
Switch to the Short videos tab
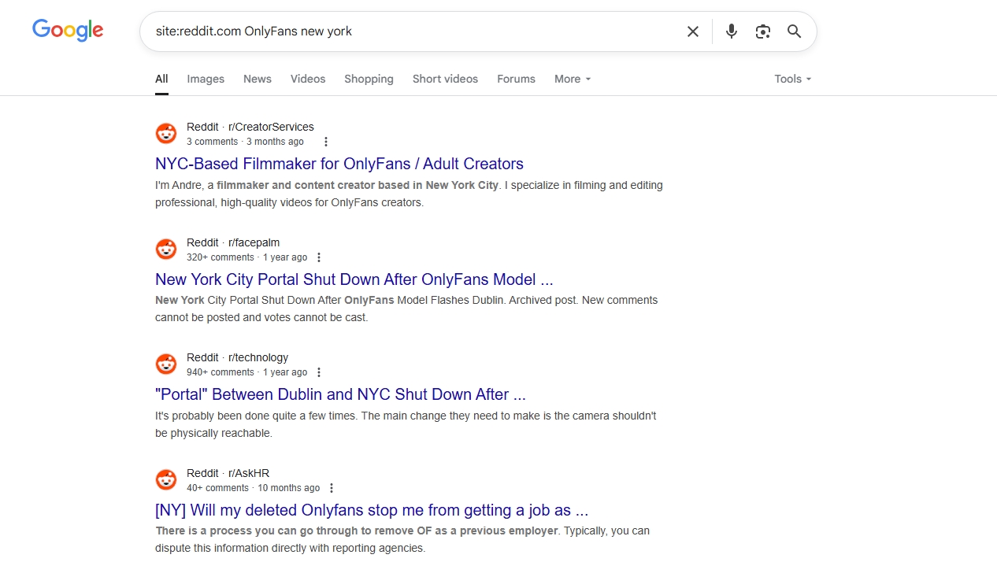(x=445, y=79)
